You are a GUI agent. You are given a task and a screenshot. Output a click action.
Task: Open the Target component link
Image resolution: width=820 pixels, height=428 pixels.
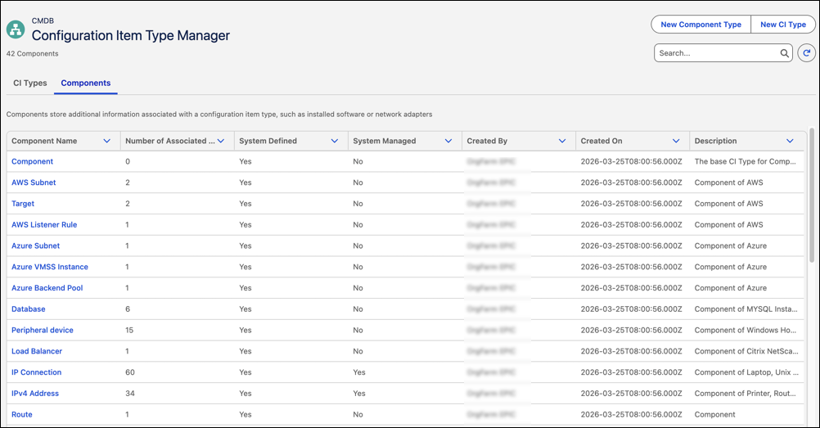[23, 204]
